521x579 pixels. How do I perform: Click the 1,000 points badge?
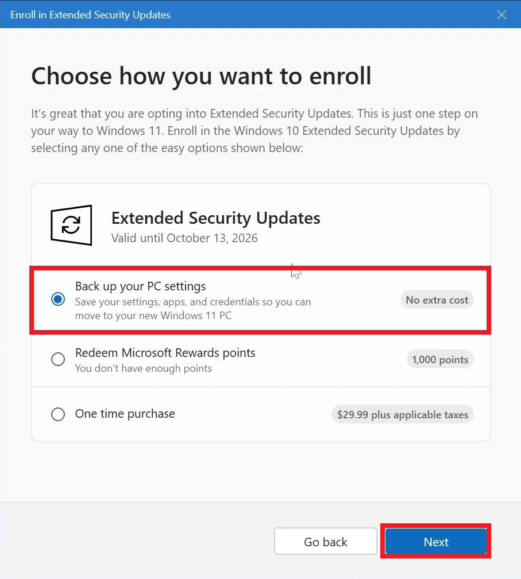tap(440, 360)
